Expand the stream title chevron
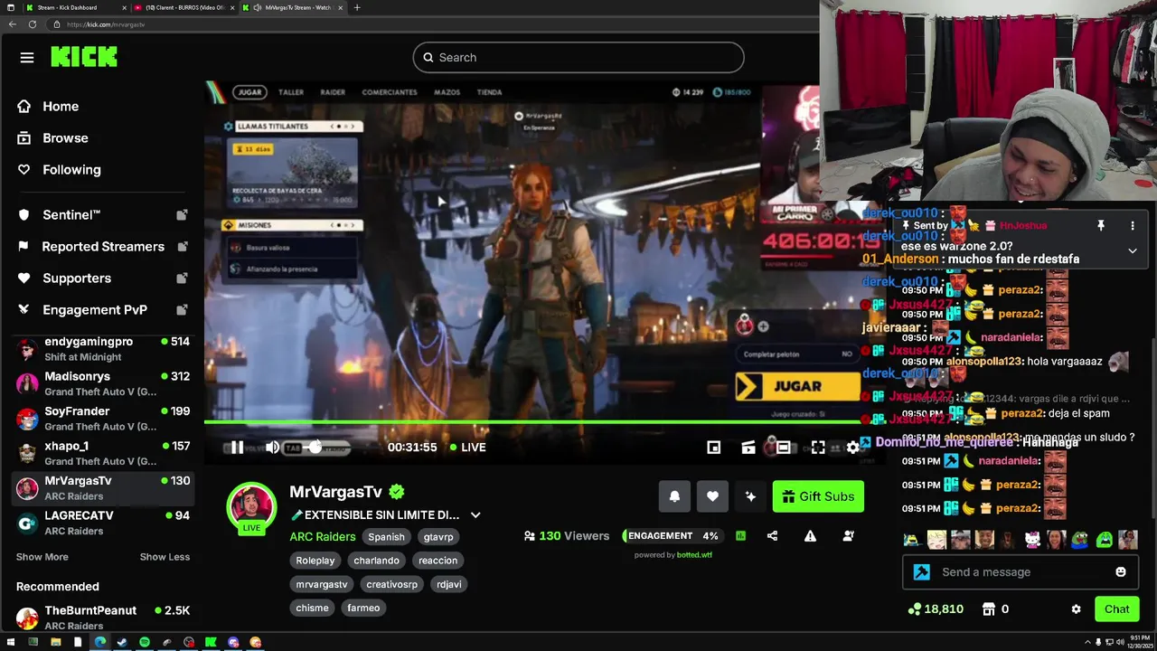Image resolution: width=1157 pixels, height=651 pixels. pyautogui.click(x=475, y=515)
